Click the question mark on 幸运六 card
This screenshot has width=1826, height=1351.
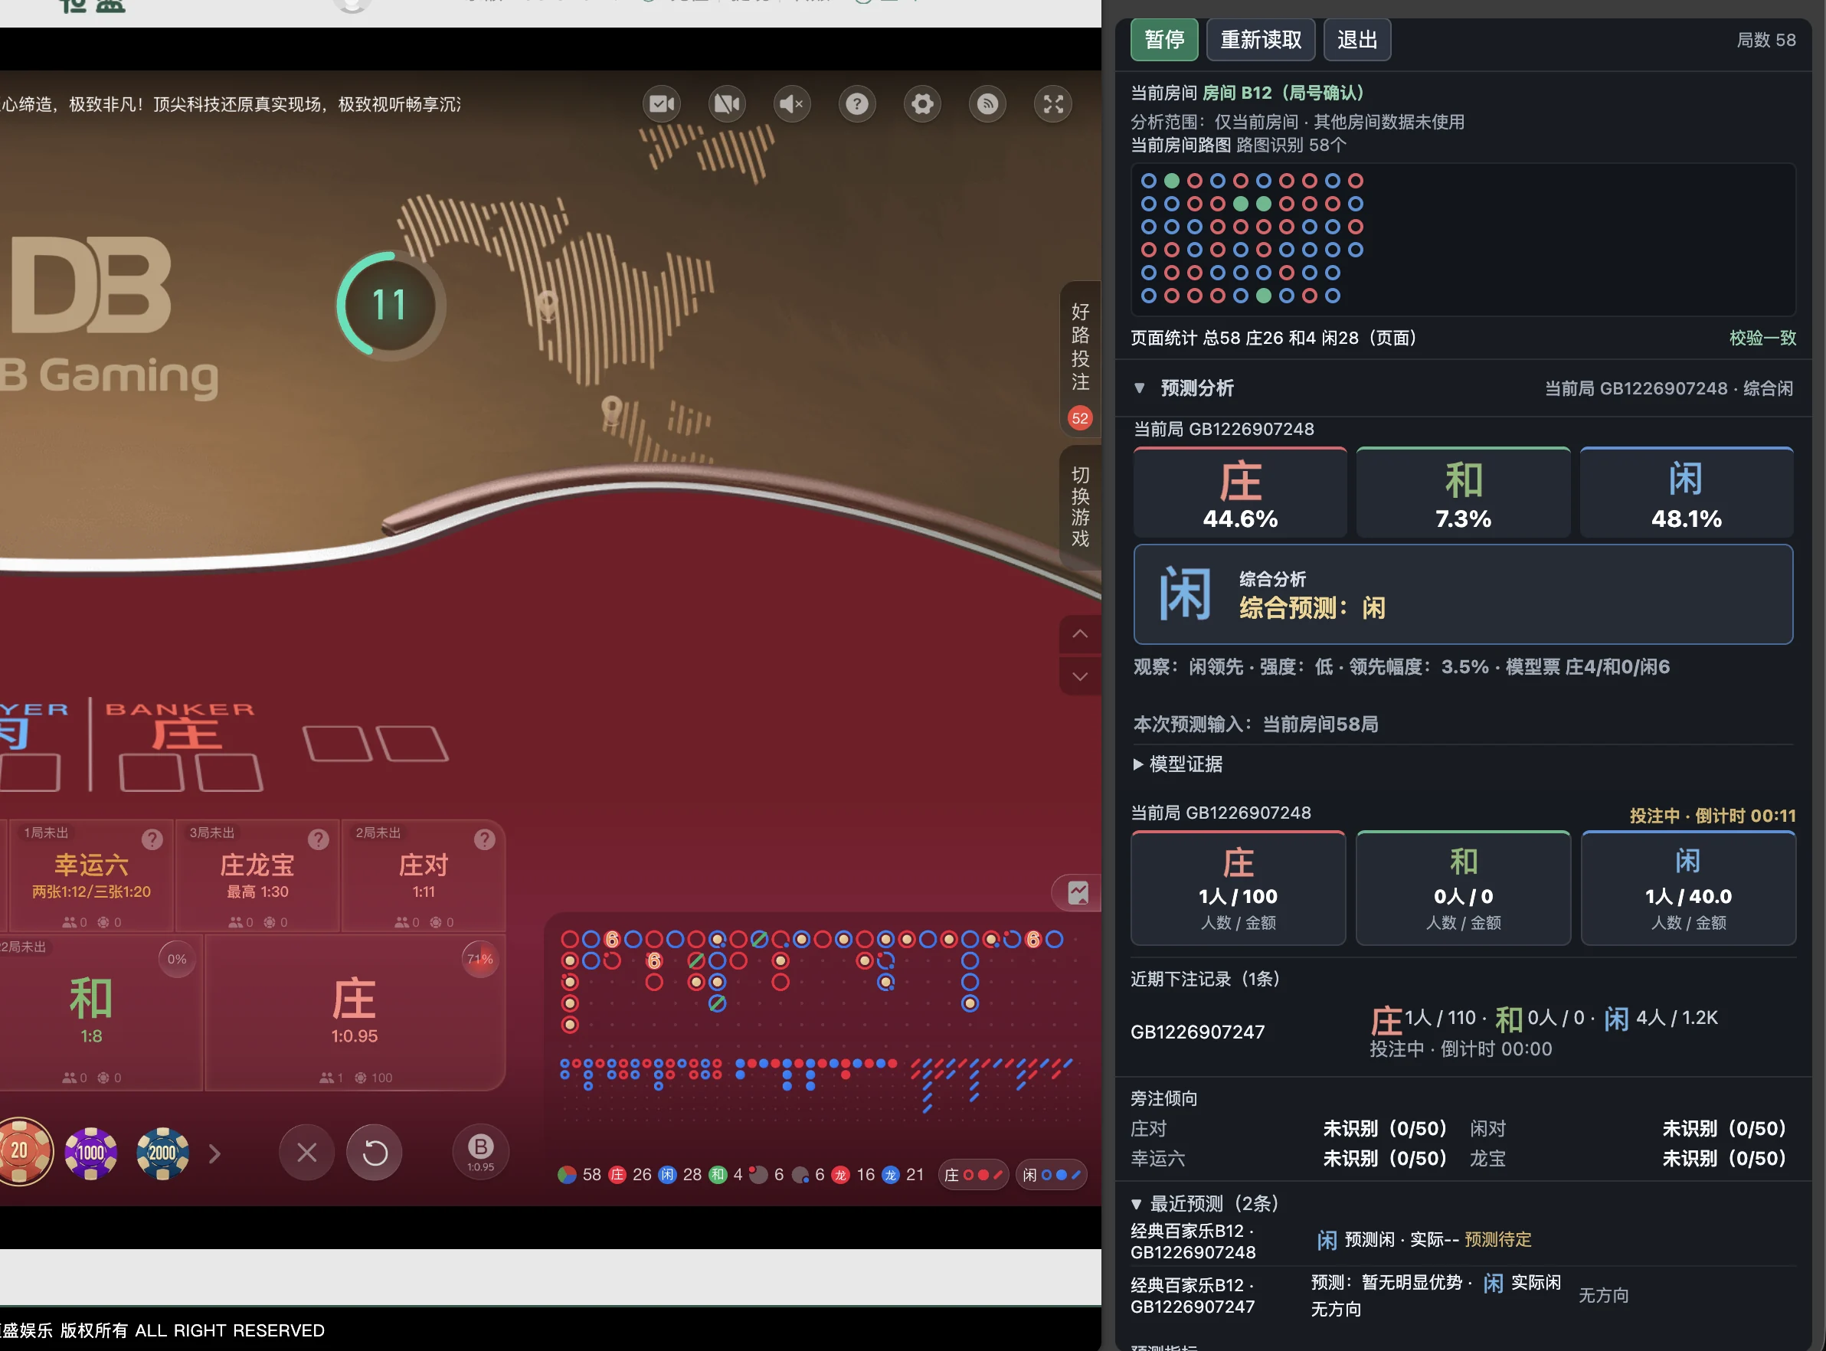click(x=152, y=839)
